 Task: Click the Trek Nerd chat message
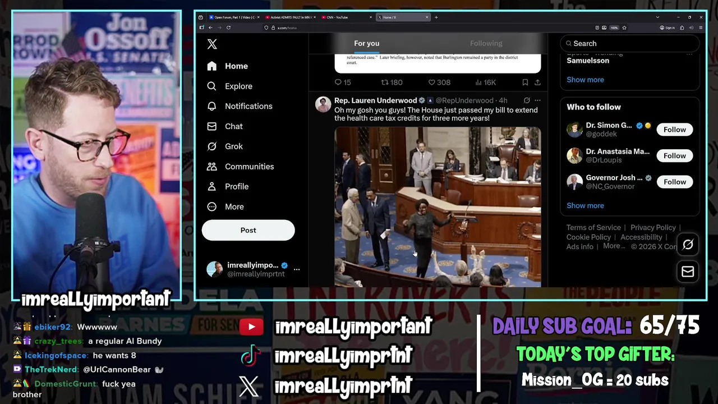[88, 370]
